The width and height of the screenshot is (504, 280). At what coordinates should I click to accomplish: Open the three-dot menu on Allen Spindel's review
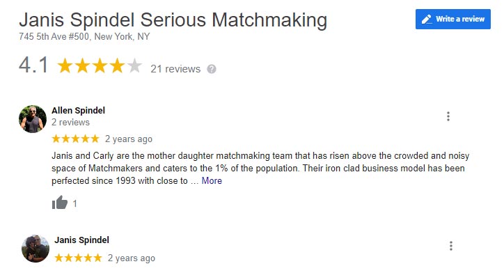448,116
